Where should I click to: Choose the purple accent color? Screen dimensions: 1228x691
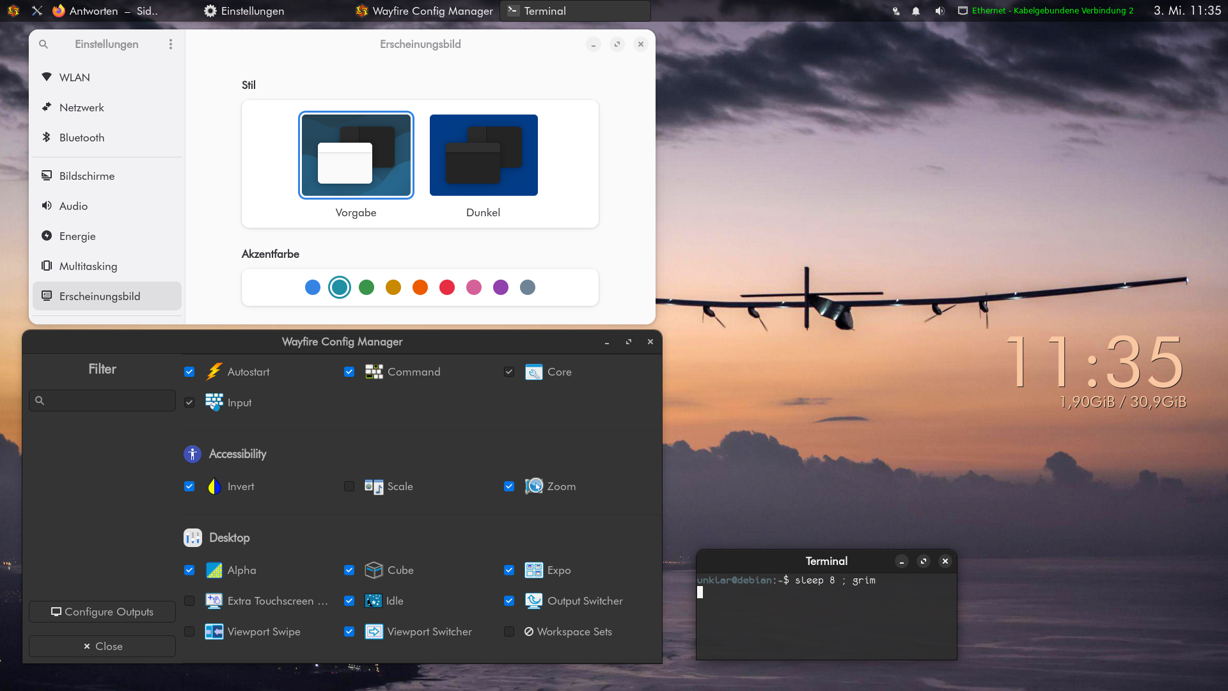(x=501, y=287)
